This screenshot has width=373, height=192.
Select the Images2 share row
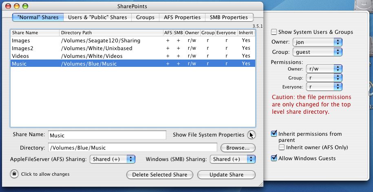(133, 48)
